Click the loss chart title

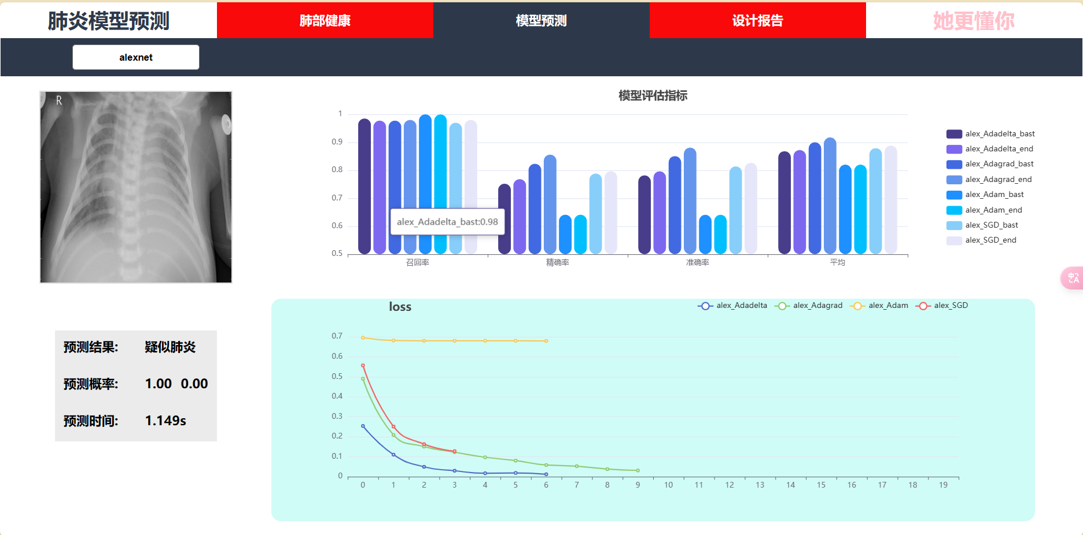[400, 307]
